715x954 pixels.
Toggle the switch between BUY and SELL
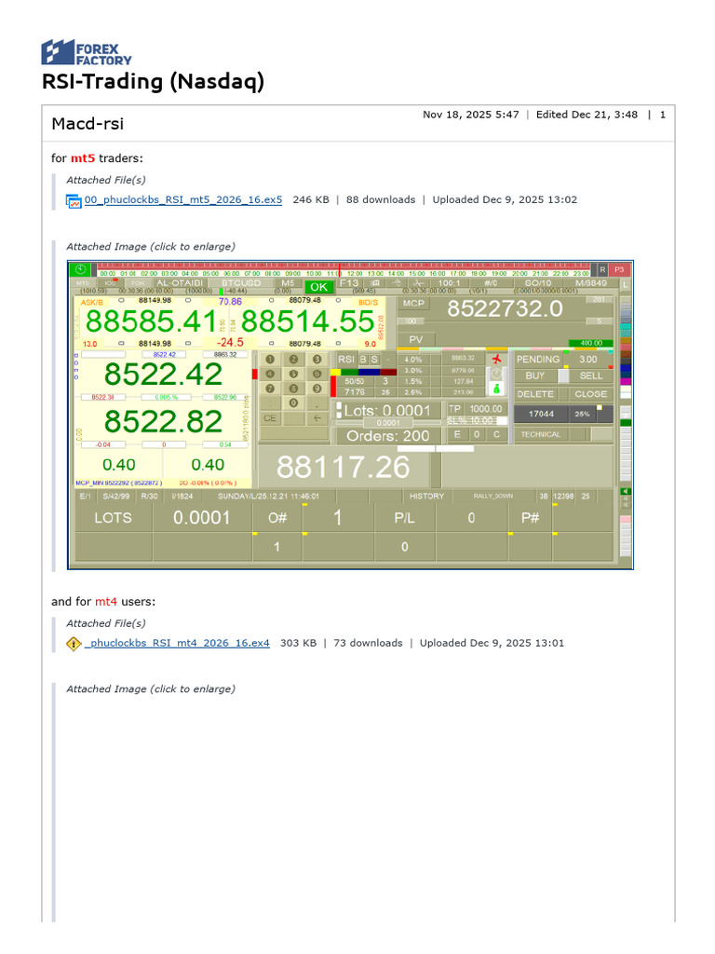[563, 375]
